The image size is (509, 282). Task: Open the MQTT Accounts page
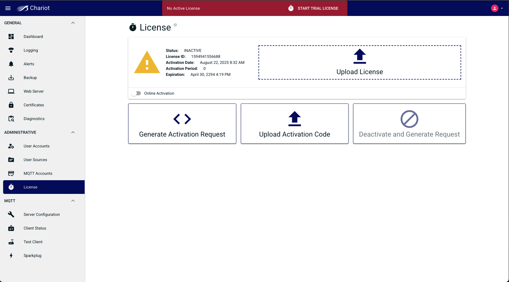click(x=38, y=173)
